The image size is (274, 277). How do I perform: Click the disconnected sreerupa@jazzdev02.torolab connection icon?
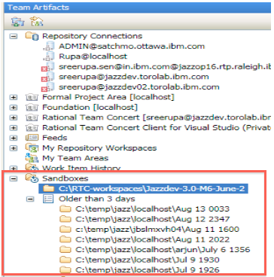coord(48,87)
